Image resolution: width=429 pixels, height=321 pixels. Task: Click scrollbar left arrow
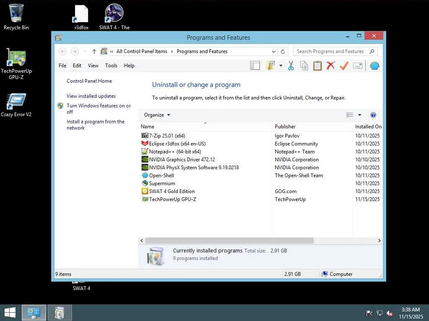(x=142, y=240)
